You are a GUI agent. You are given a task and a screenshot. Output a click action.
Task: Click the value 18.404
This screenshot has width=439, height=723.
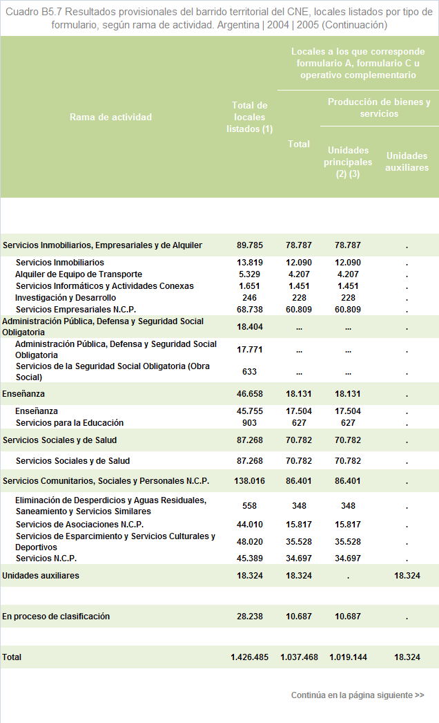point(250,327)
